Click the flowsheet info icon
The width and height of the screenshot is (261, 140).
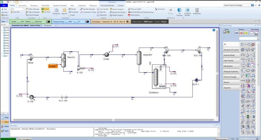click(x=214, y=30)
